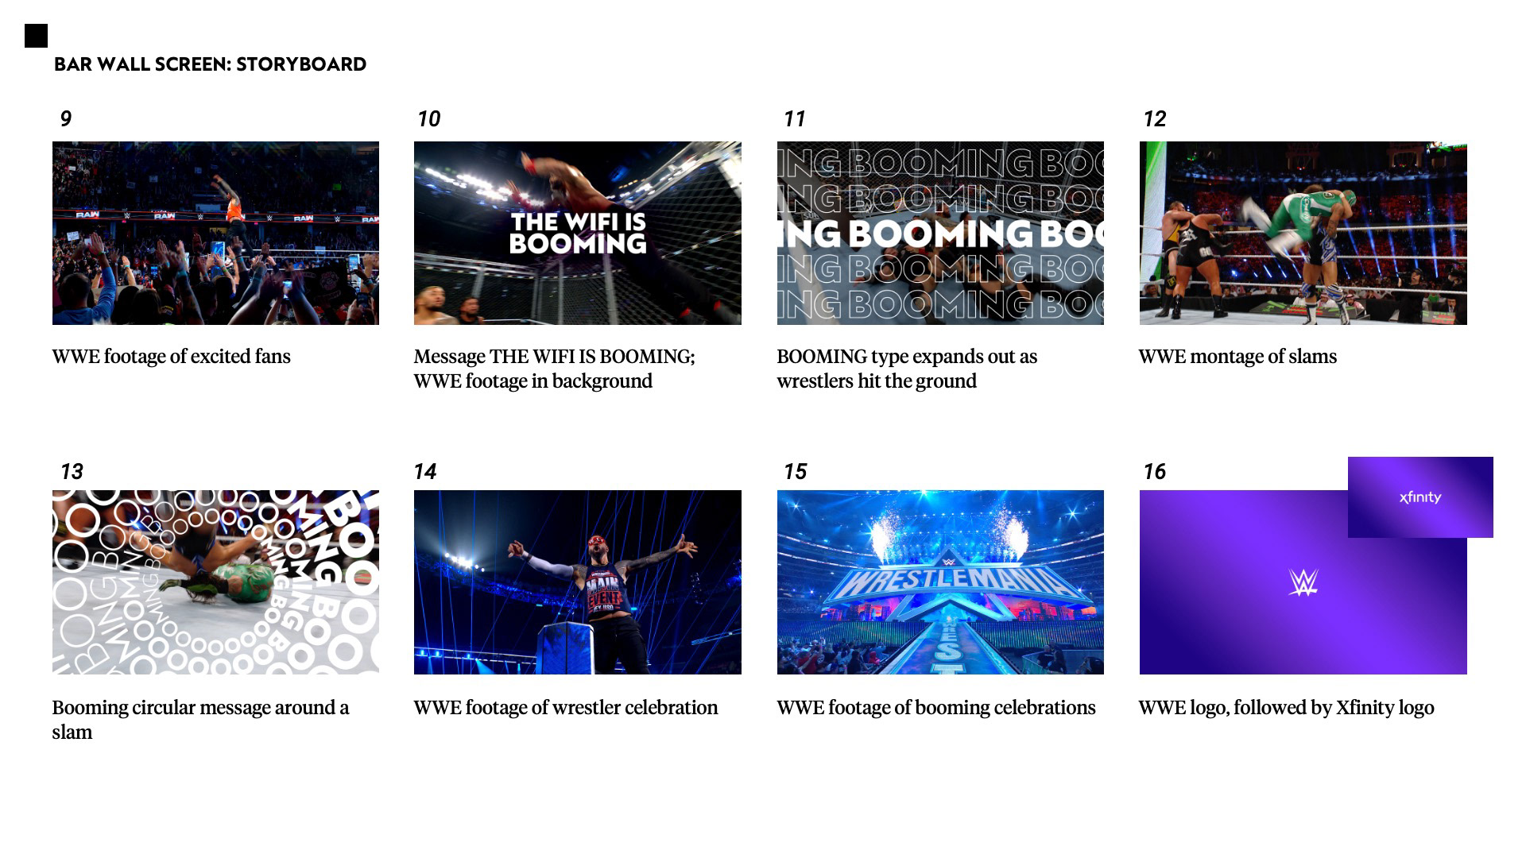Click caption WWE footage of booming celebrations
Viewport: 1526px width, 858px height.
point(936,708)
